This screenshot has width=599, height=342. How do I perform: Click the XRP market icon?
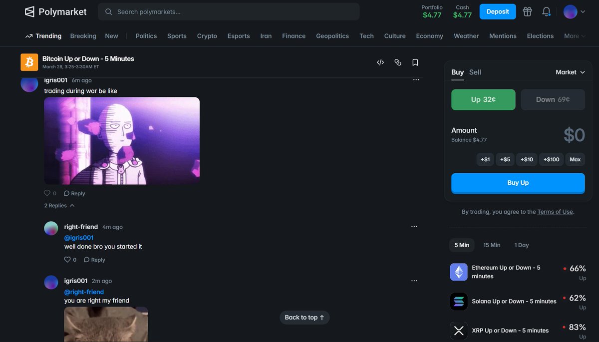459,331
